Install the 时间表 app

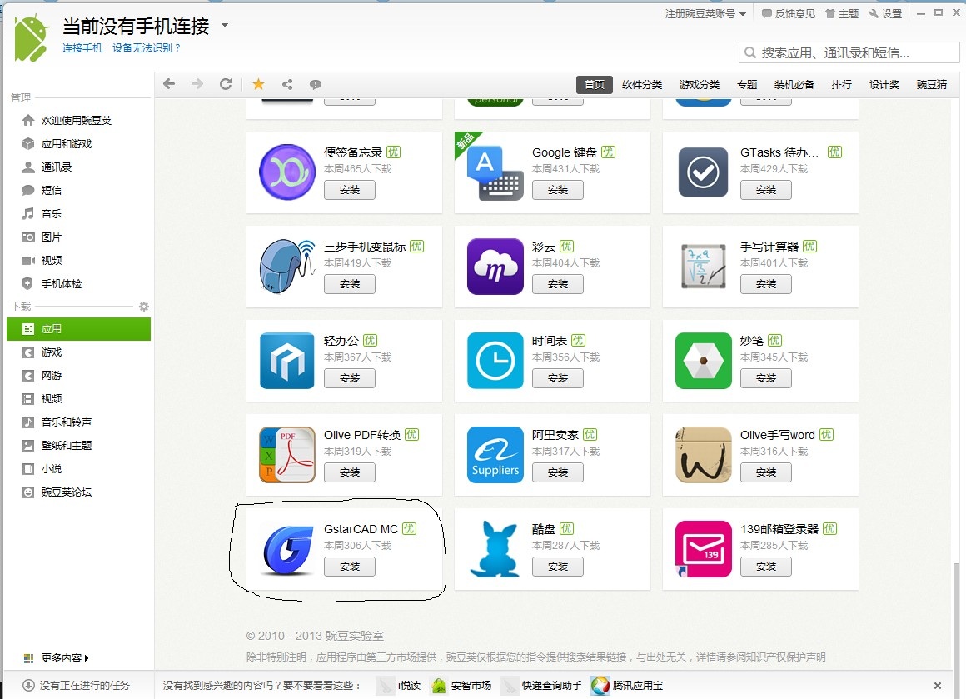(x=558, y=378)
